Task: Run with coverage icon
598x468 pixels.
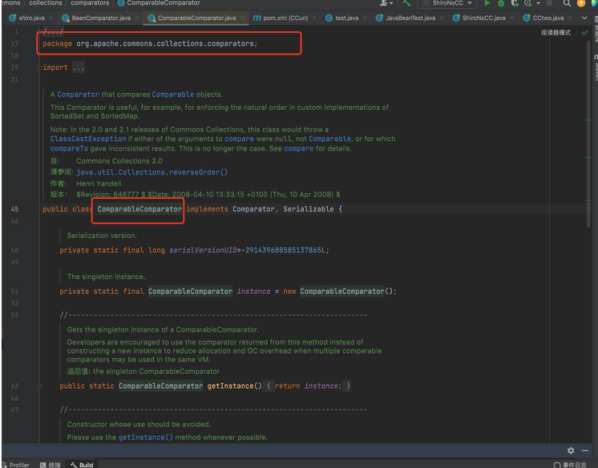Action: [515, 3]
